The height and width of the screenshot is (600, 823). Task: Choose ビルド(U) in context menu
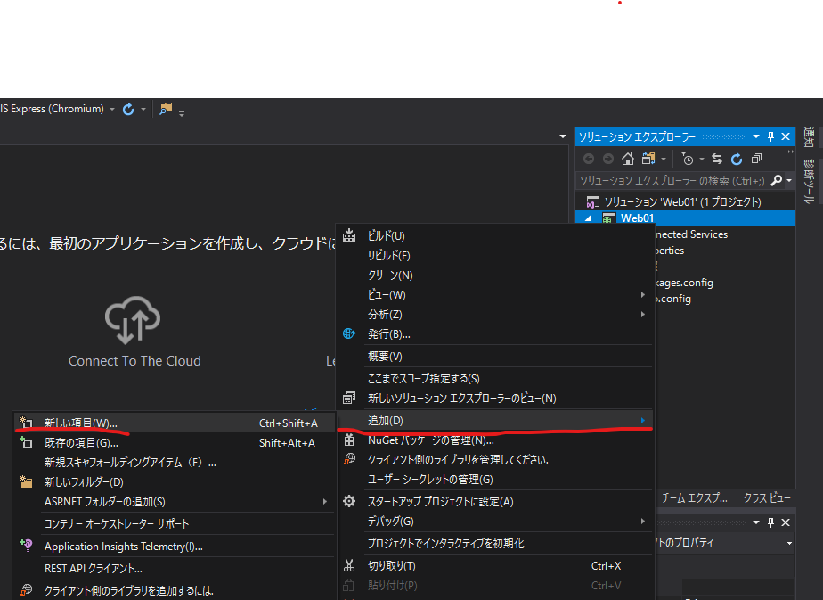point(495,236)
